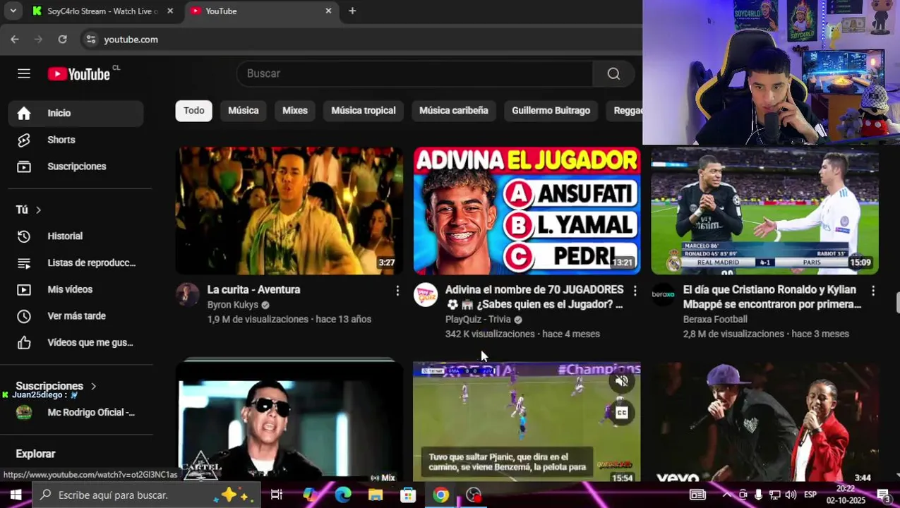This screenshot has width=900, height=508.
Task: Select the Mixes filter chip
Action: pos(295,111)
